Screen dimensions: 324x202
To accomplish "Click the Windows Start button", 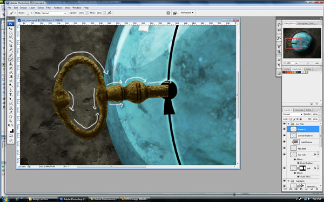I will pyautogui.click(x=5, y=199).
